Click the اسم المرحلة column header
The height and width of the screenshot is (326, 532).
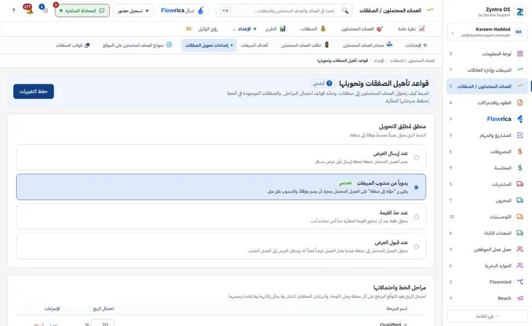[x=397, y=309]
